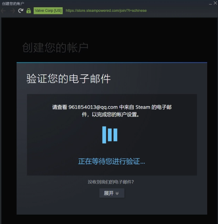Click the green padlock security icon
The image size is (218, 224).
[29, 11]
